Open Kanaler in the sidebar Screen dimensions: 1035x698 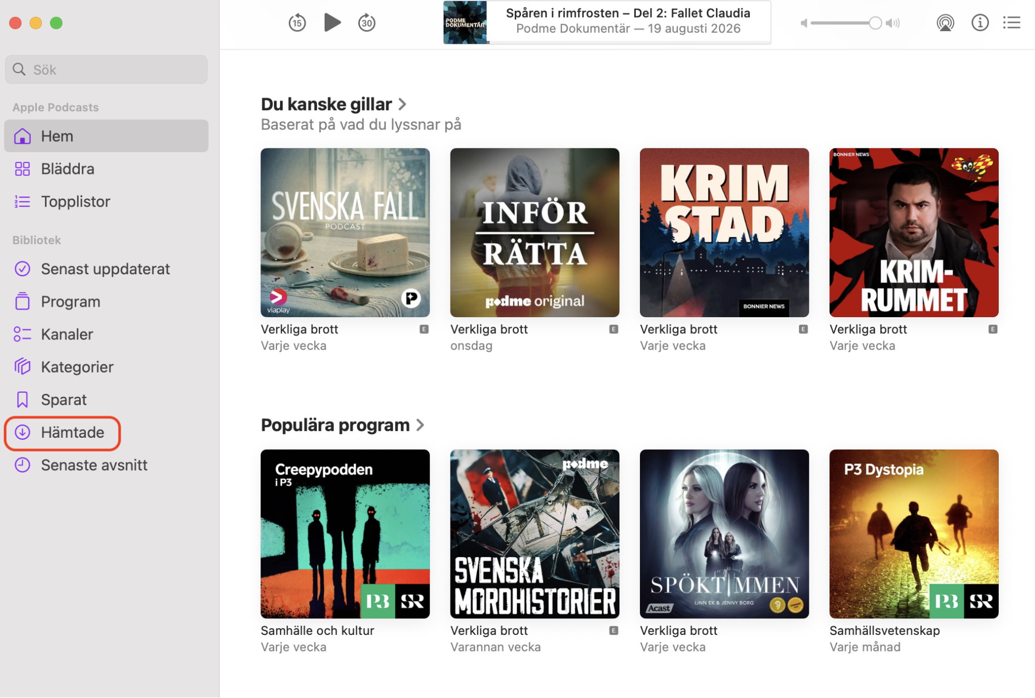pos(106,334)
